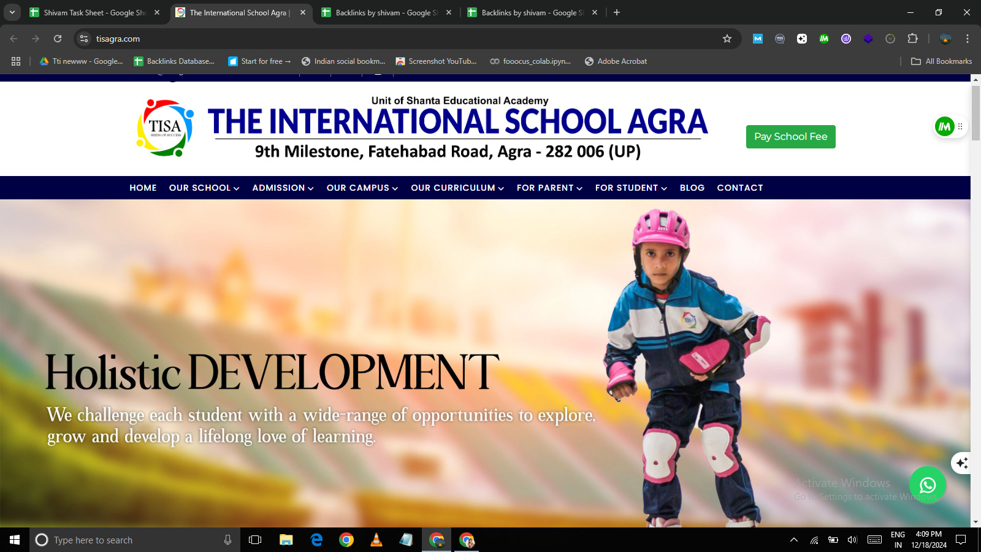The width and height of the screenshot is (981, 552).
Task: Open the network icon in system tray
Action: [814, 540]
